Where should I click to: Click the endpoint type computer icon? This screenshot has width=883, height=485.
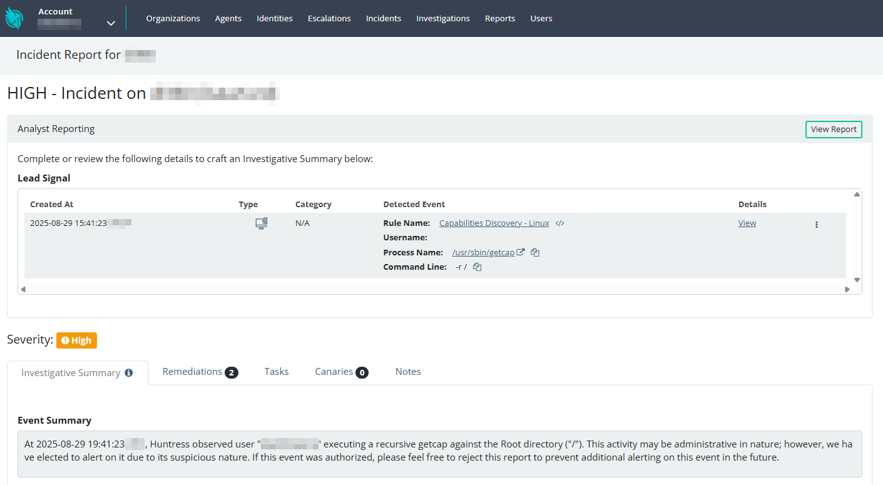262,223
